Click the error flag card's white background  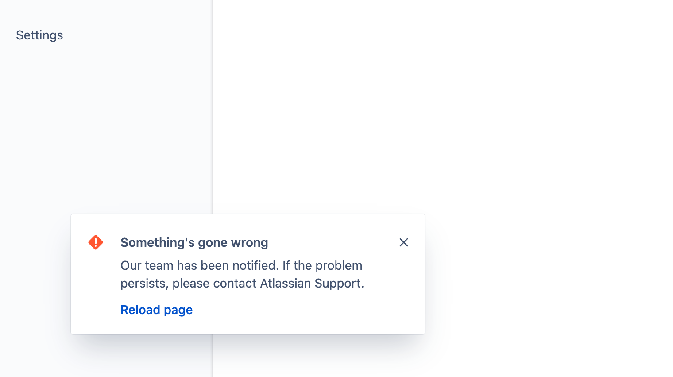click(310, 315)
